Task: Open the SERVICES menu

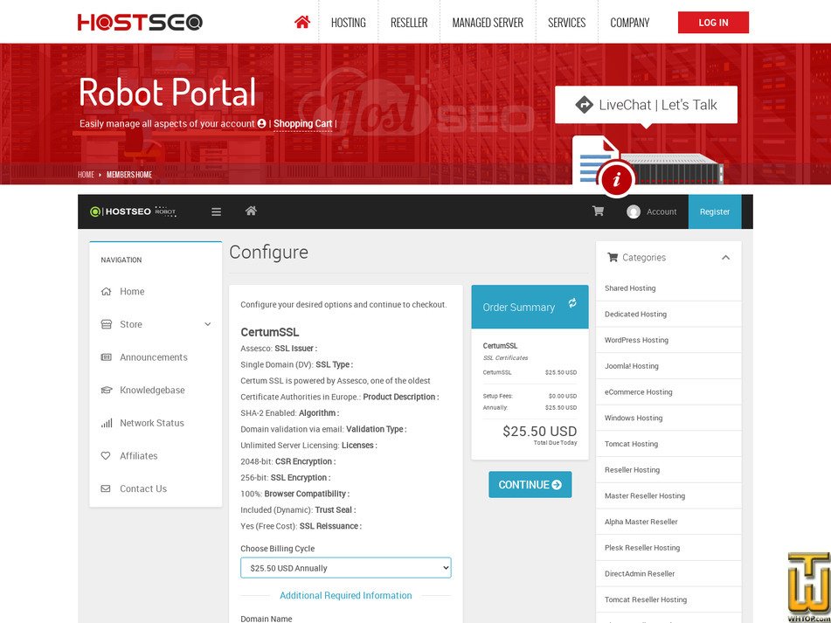Action: click(x=566, y=22)
